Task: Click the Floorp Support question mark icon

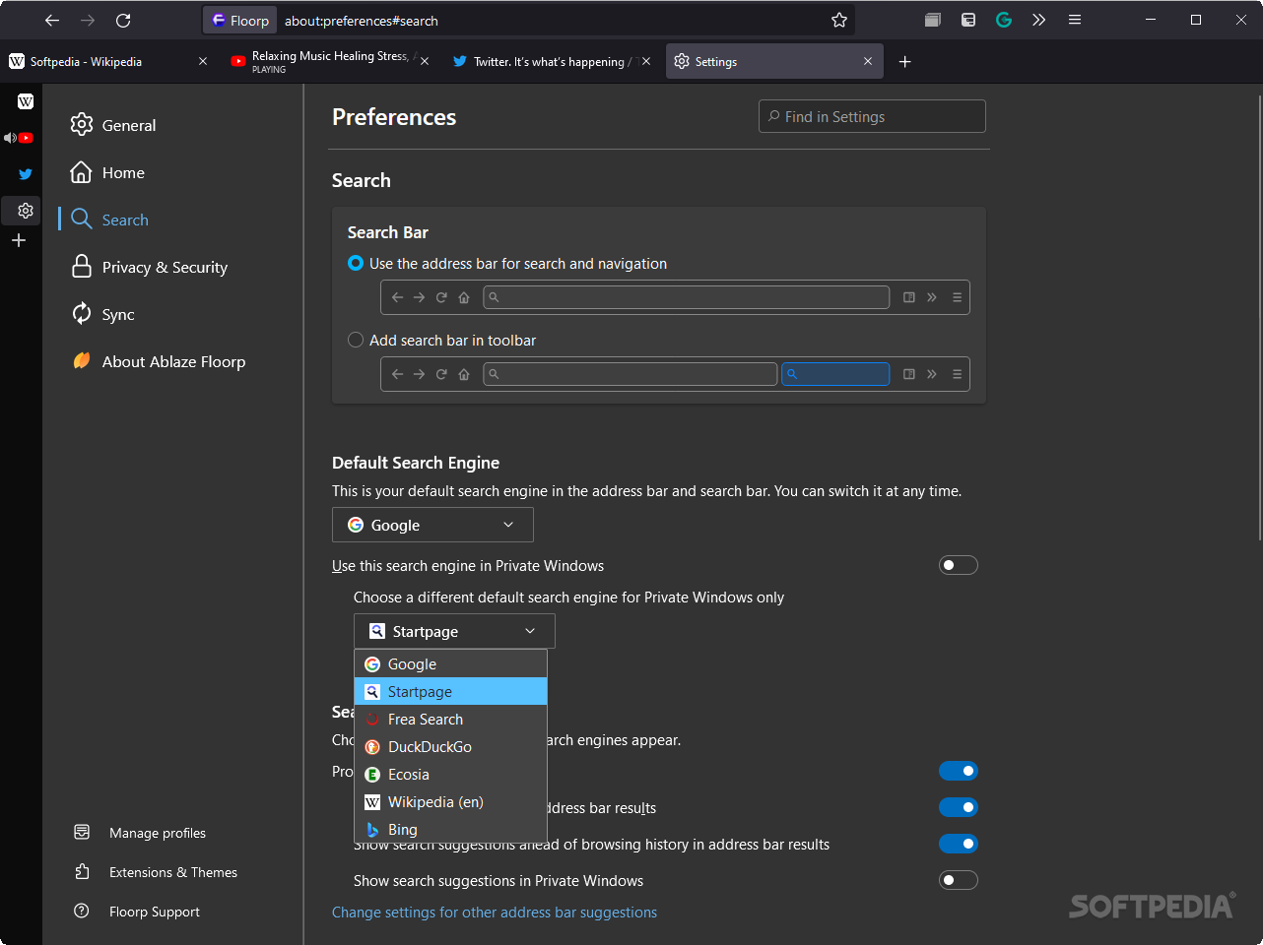Action: click(82, 911)
